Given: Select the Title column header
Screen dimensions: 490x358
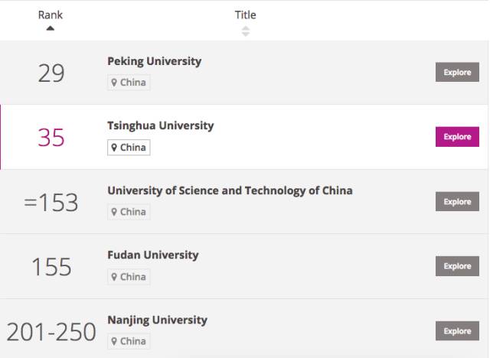Looking at the screenshot, I should (x=245, y=15).
